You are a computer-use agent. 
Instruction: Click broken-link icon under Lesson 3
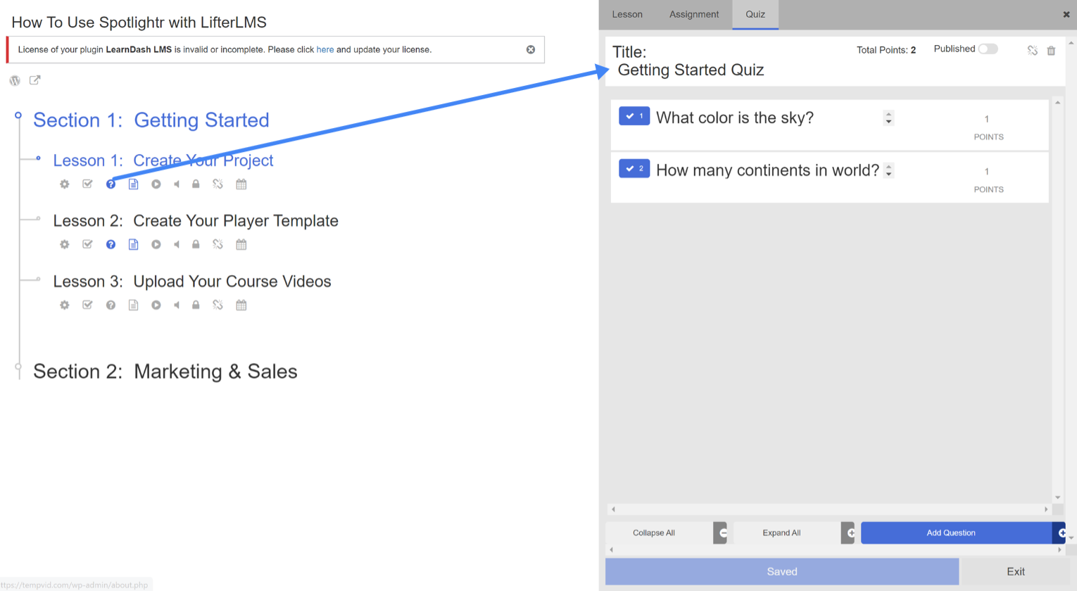click(x=218, y=305)
